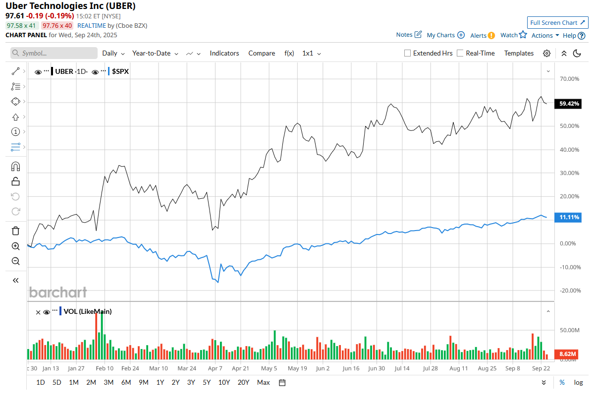The width and height of the screenshot is (597, 414).
Task: Expand the trend line tool submenu arrow
Action: 24,71
